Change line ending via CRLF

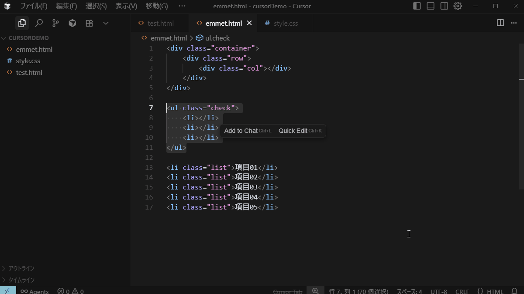462,291
